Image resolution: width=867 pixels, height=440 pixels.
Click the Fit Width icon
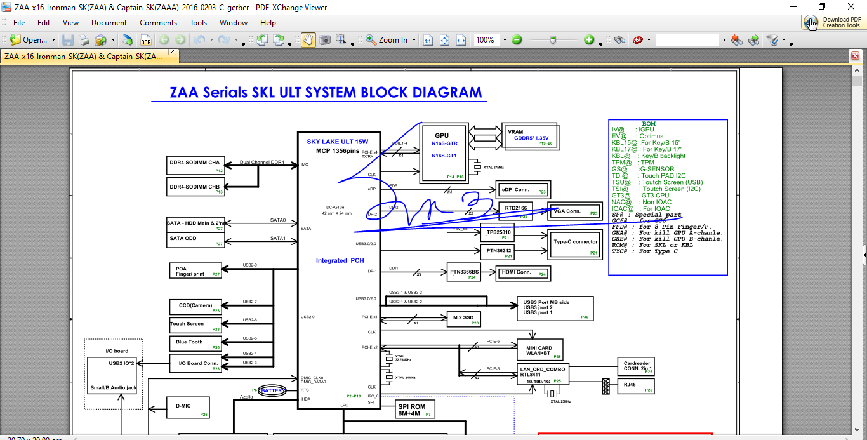461,39
